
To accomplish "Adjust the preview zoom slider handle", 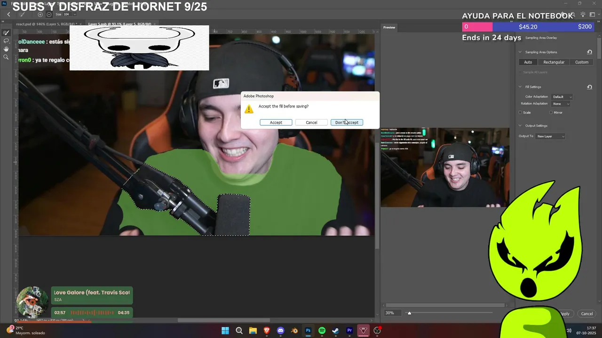I will (x=409, y=313).
